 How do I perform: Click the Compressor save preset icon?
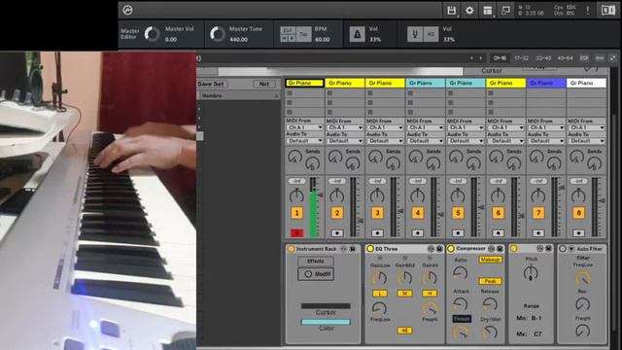pos(500,249)
